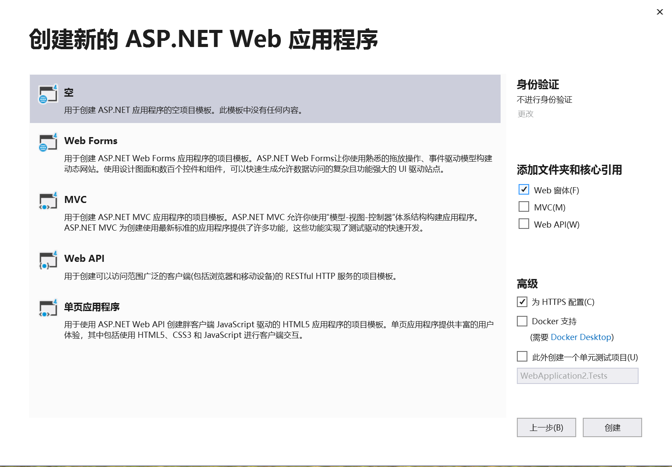Check 此外创建一个单元测试项目(U)

[522, 356]
